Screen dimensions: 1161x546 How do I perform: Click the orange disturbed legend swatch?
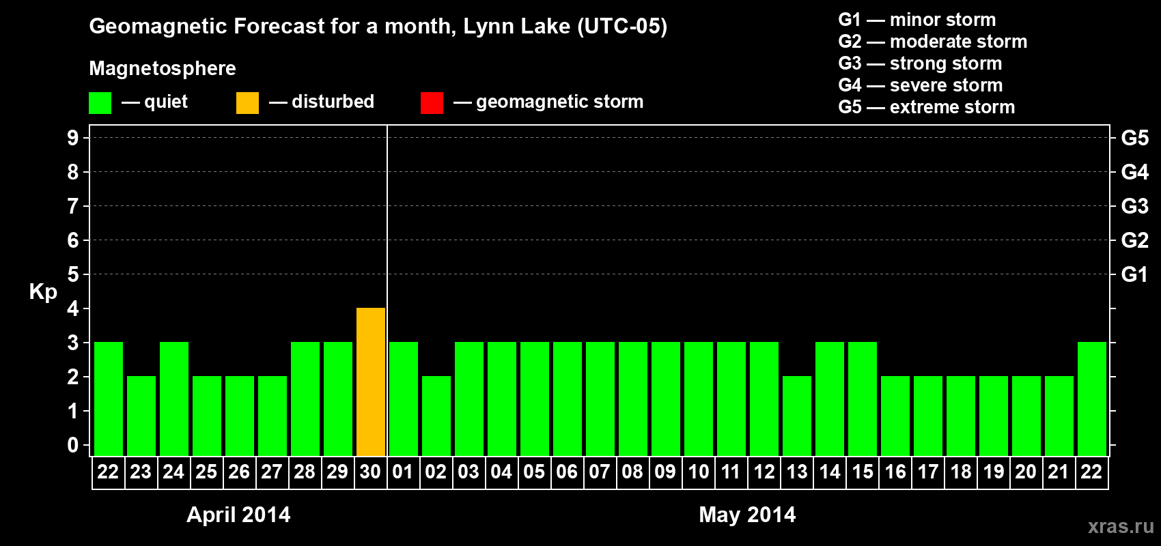247,103
